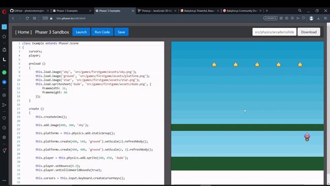The height and width of the screenshot is (186, 330).
Task: Close the active Phaser 3 Examples tab
Action: point(133,11)
